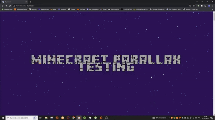The image size is (215, 120).
Task: Open the Booking.com bookmark
Action: click(44, 9)
